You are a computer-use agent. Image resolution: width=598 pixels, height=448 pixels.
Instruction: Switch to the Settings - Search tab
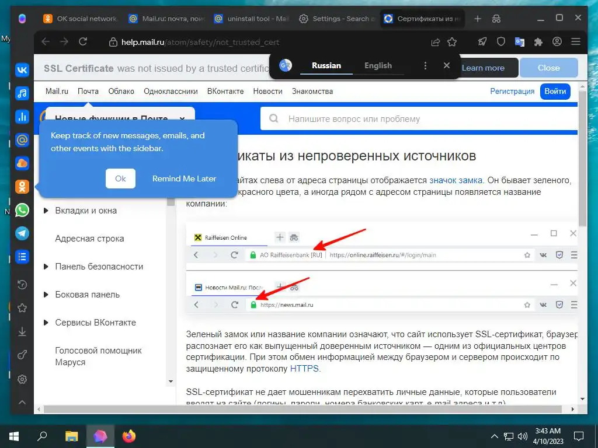[x=337, y=19]
